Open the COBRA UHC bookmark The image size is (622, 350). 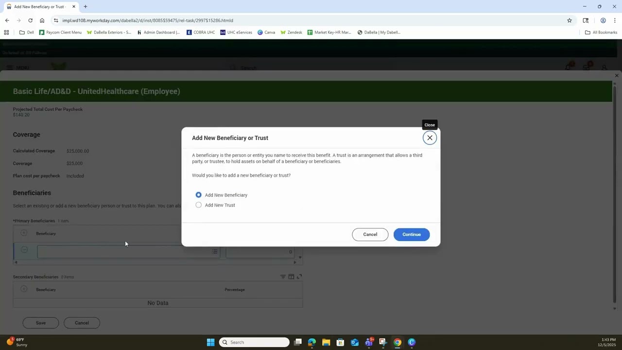[x=201, y=33]
